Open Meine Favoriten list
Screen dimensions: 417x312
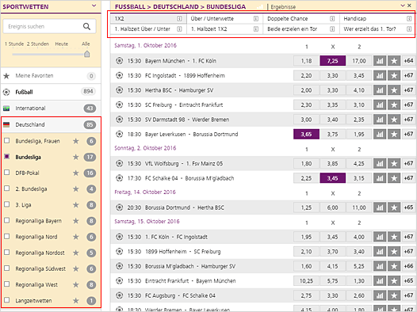(x=51, y=76)
